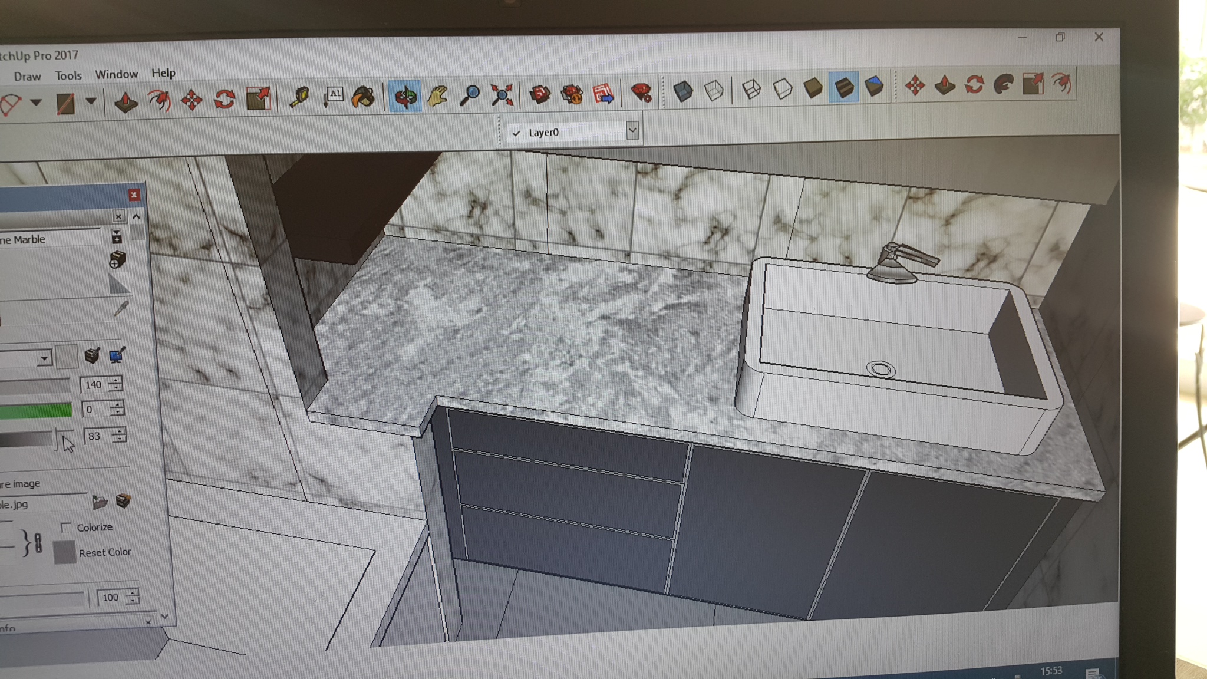Open the Help menu
Image resolution: width=1207 pixels, height=679 pixels.
[x=163, y=72]
